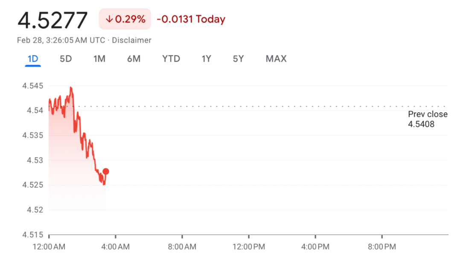Switch to the 1M range tab
461x265 pixels.
pyautogui.click(x=99, y=59)
